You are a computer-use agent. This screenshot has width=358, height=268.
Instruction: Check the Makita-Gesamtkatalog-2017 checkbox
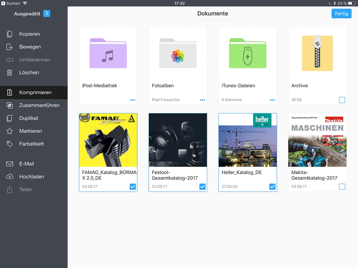point(342,187)
